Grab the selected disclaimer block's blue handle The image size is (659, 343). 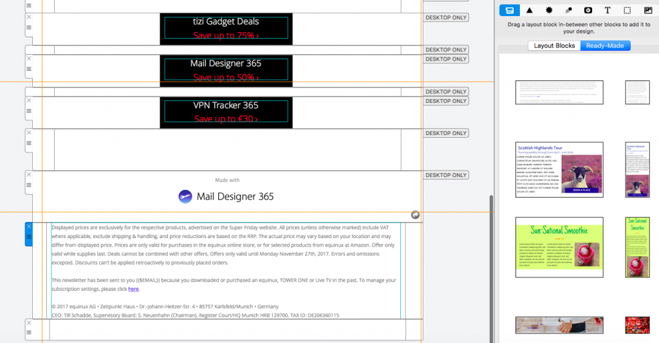[x=29, y=237]
